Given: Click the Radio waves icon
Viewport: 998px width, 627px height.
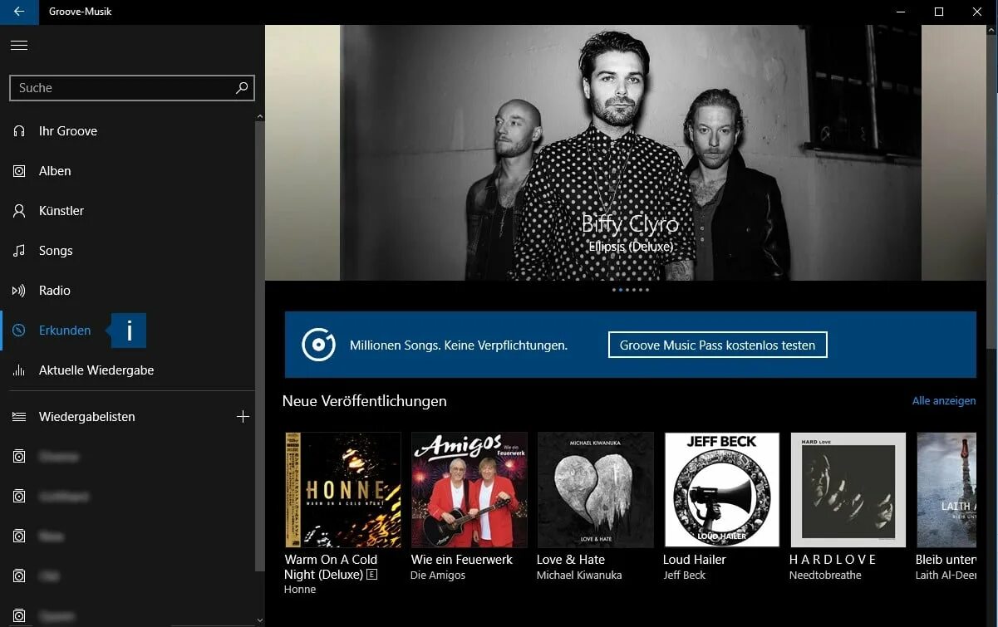Looking at the screenshot, I should (x=19, y=291).
